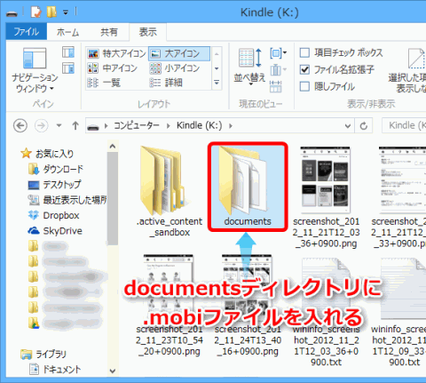Open ドキュメント library
The height and width of the screenshot is (383, 426).
55,370
